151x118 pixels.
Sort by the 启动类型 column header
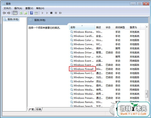click(121, 27)
